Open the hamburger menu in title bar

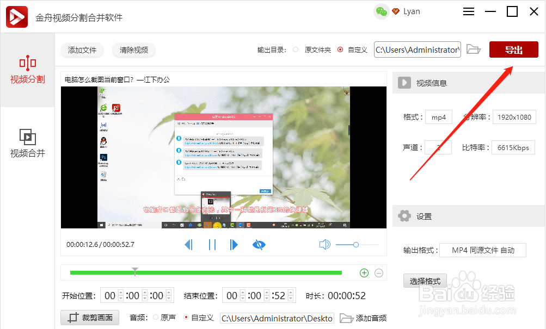coord(468,11)
